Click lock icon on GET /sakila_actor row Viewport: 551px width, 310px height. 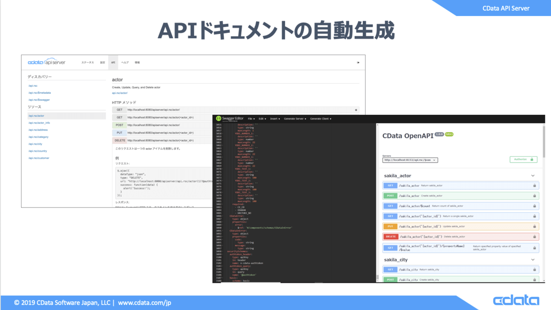pyautogui.click(x=534, y=186)
